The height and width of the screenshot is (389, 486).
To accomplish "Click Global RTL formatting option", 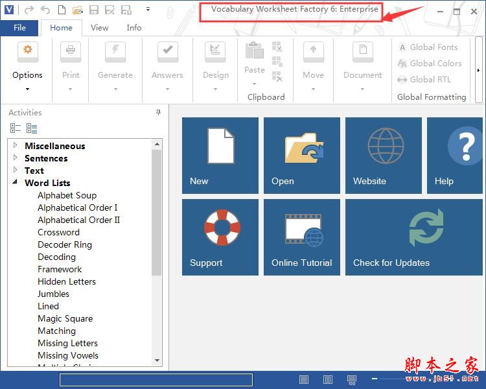I will [x=424, y=79].
